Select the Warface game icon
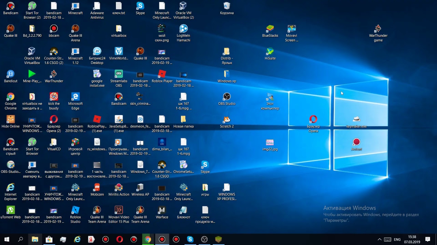This screenshot has height=245, width=437. [162, 212]
